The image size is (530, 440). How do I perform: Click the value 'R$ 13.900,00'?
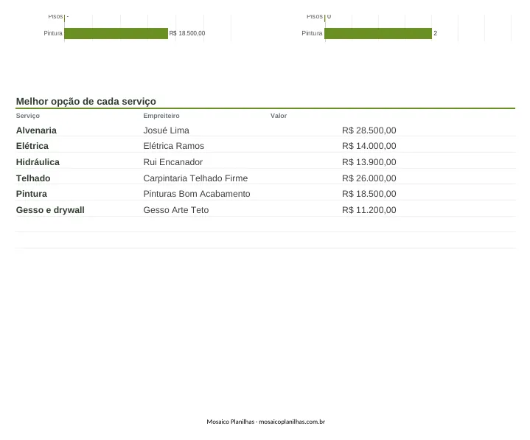click(369, 162)
